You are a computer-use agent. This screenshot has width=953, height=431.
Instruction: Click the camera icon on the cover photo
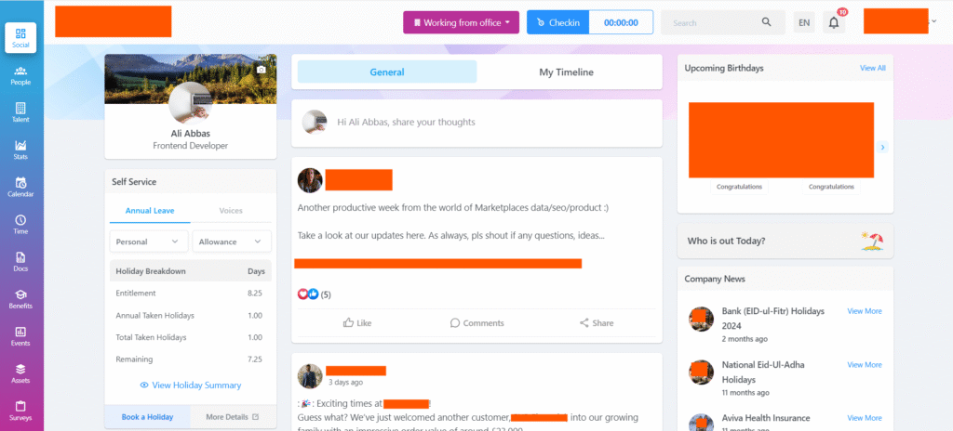262,70
